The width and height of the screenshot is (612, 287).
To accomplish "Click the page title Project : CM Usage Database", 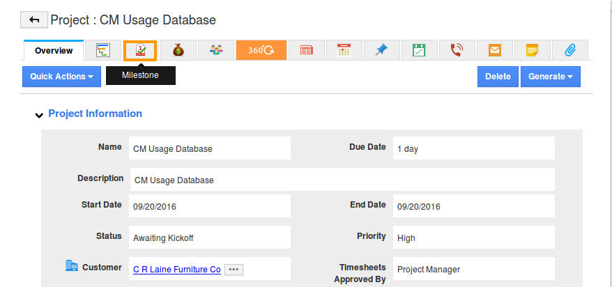I will 133,20.
